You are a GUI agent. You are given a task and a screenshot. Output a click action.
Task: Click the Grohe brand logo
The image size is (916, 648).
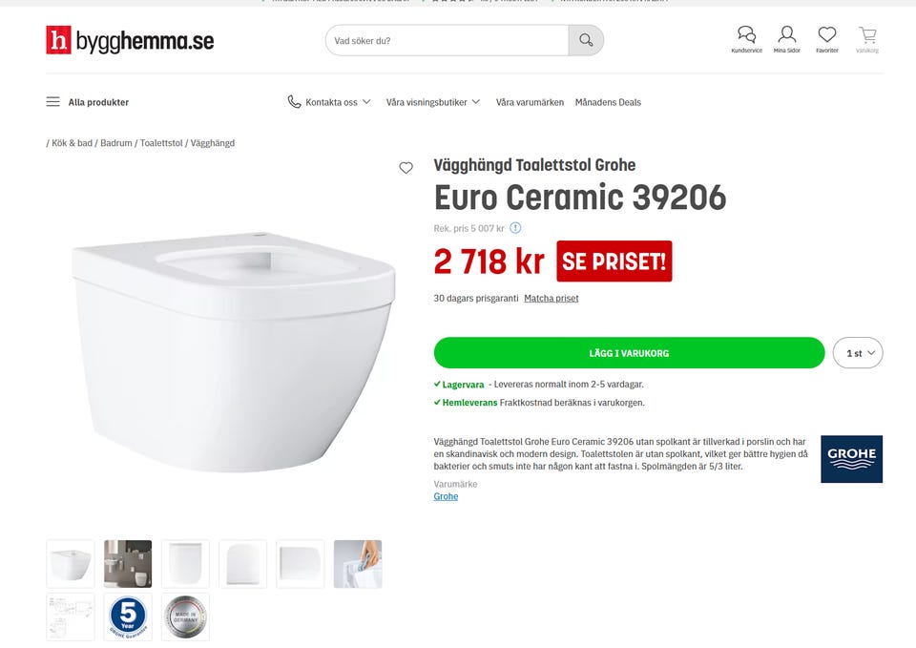point(851,459)
